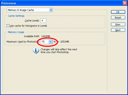Click the 1051MB memory value

pos(65,42)
